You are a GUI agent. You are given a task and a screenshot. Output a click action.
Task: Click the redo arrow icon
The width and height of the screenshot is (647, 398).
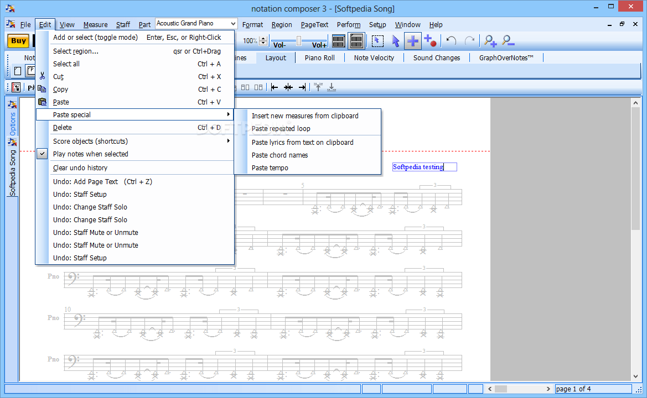[x=469, y=41]
